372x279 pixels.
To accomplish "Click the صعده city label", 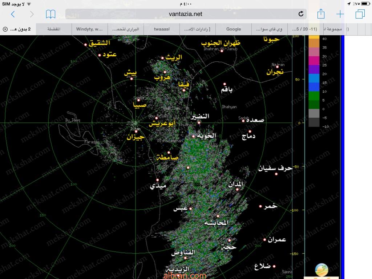I will click(255, 120).
